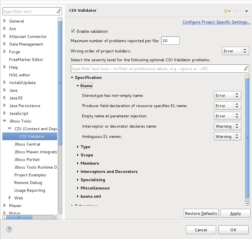Click the help icon at bottom left

[x=9, y=229]
